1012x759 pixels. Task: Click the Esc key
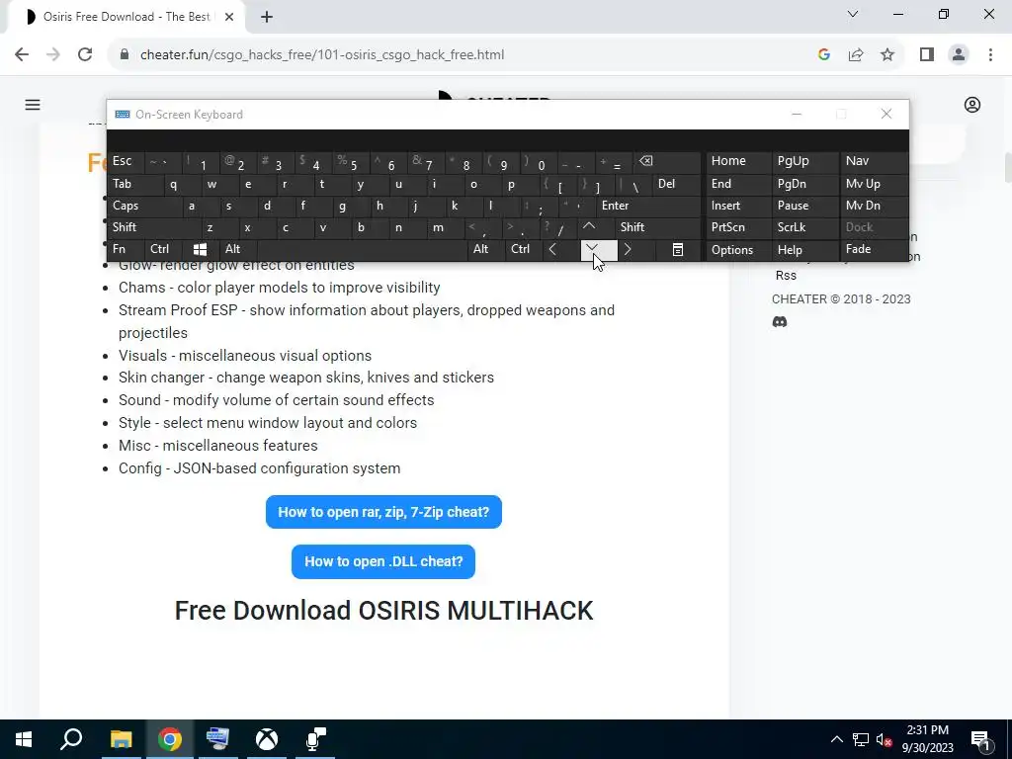coord(126,161)
